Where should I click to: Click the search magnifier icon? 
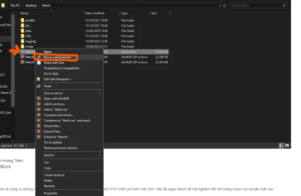[x=284, y=5]
